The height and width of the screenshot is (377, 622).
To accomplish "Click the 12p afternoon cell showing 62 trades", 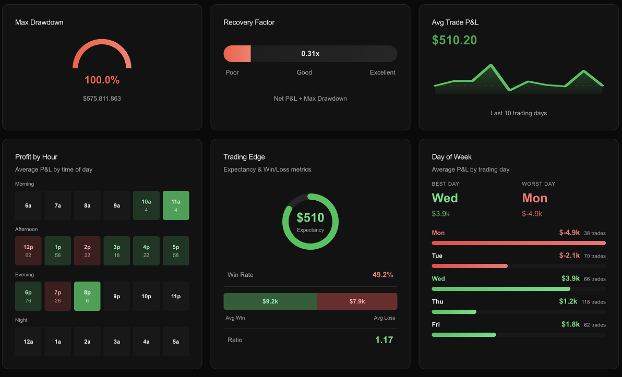I will [x=28, y=250].
